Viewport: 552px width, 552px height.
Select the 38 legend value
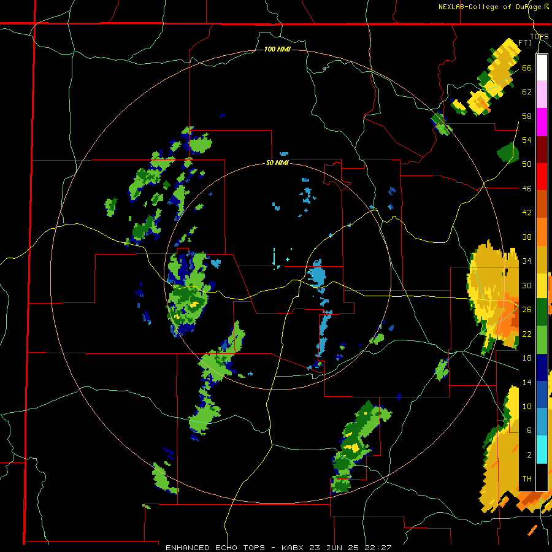[x=527, y=237]
